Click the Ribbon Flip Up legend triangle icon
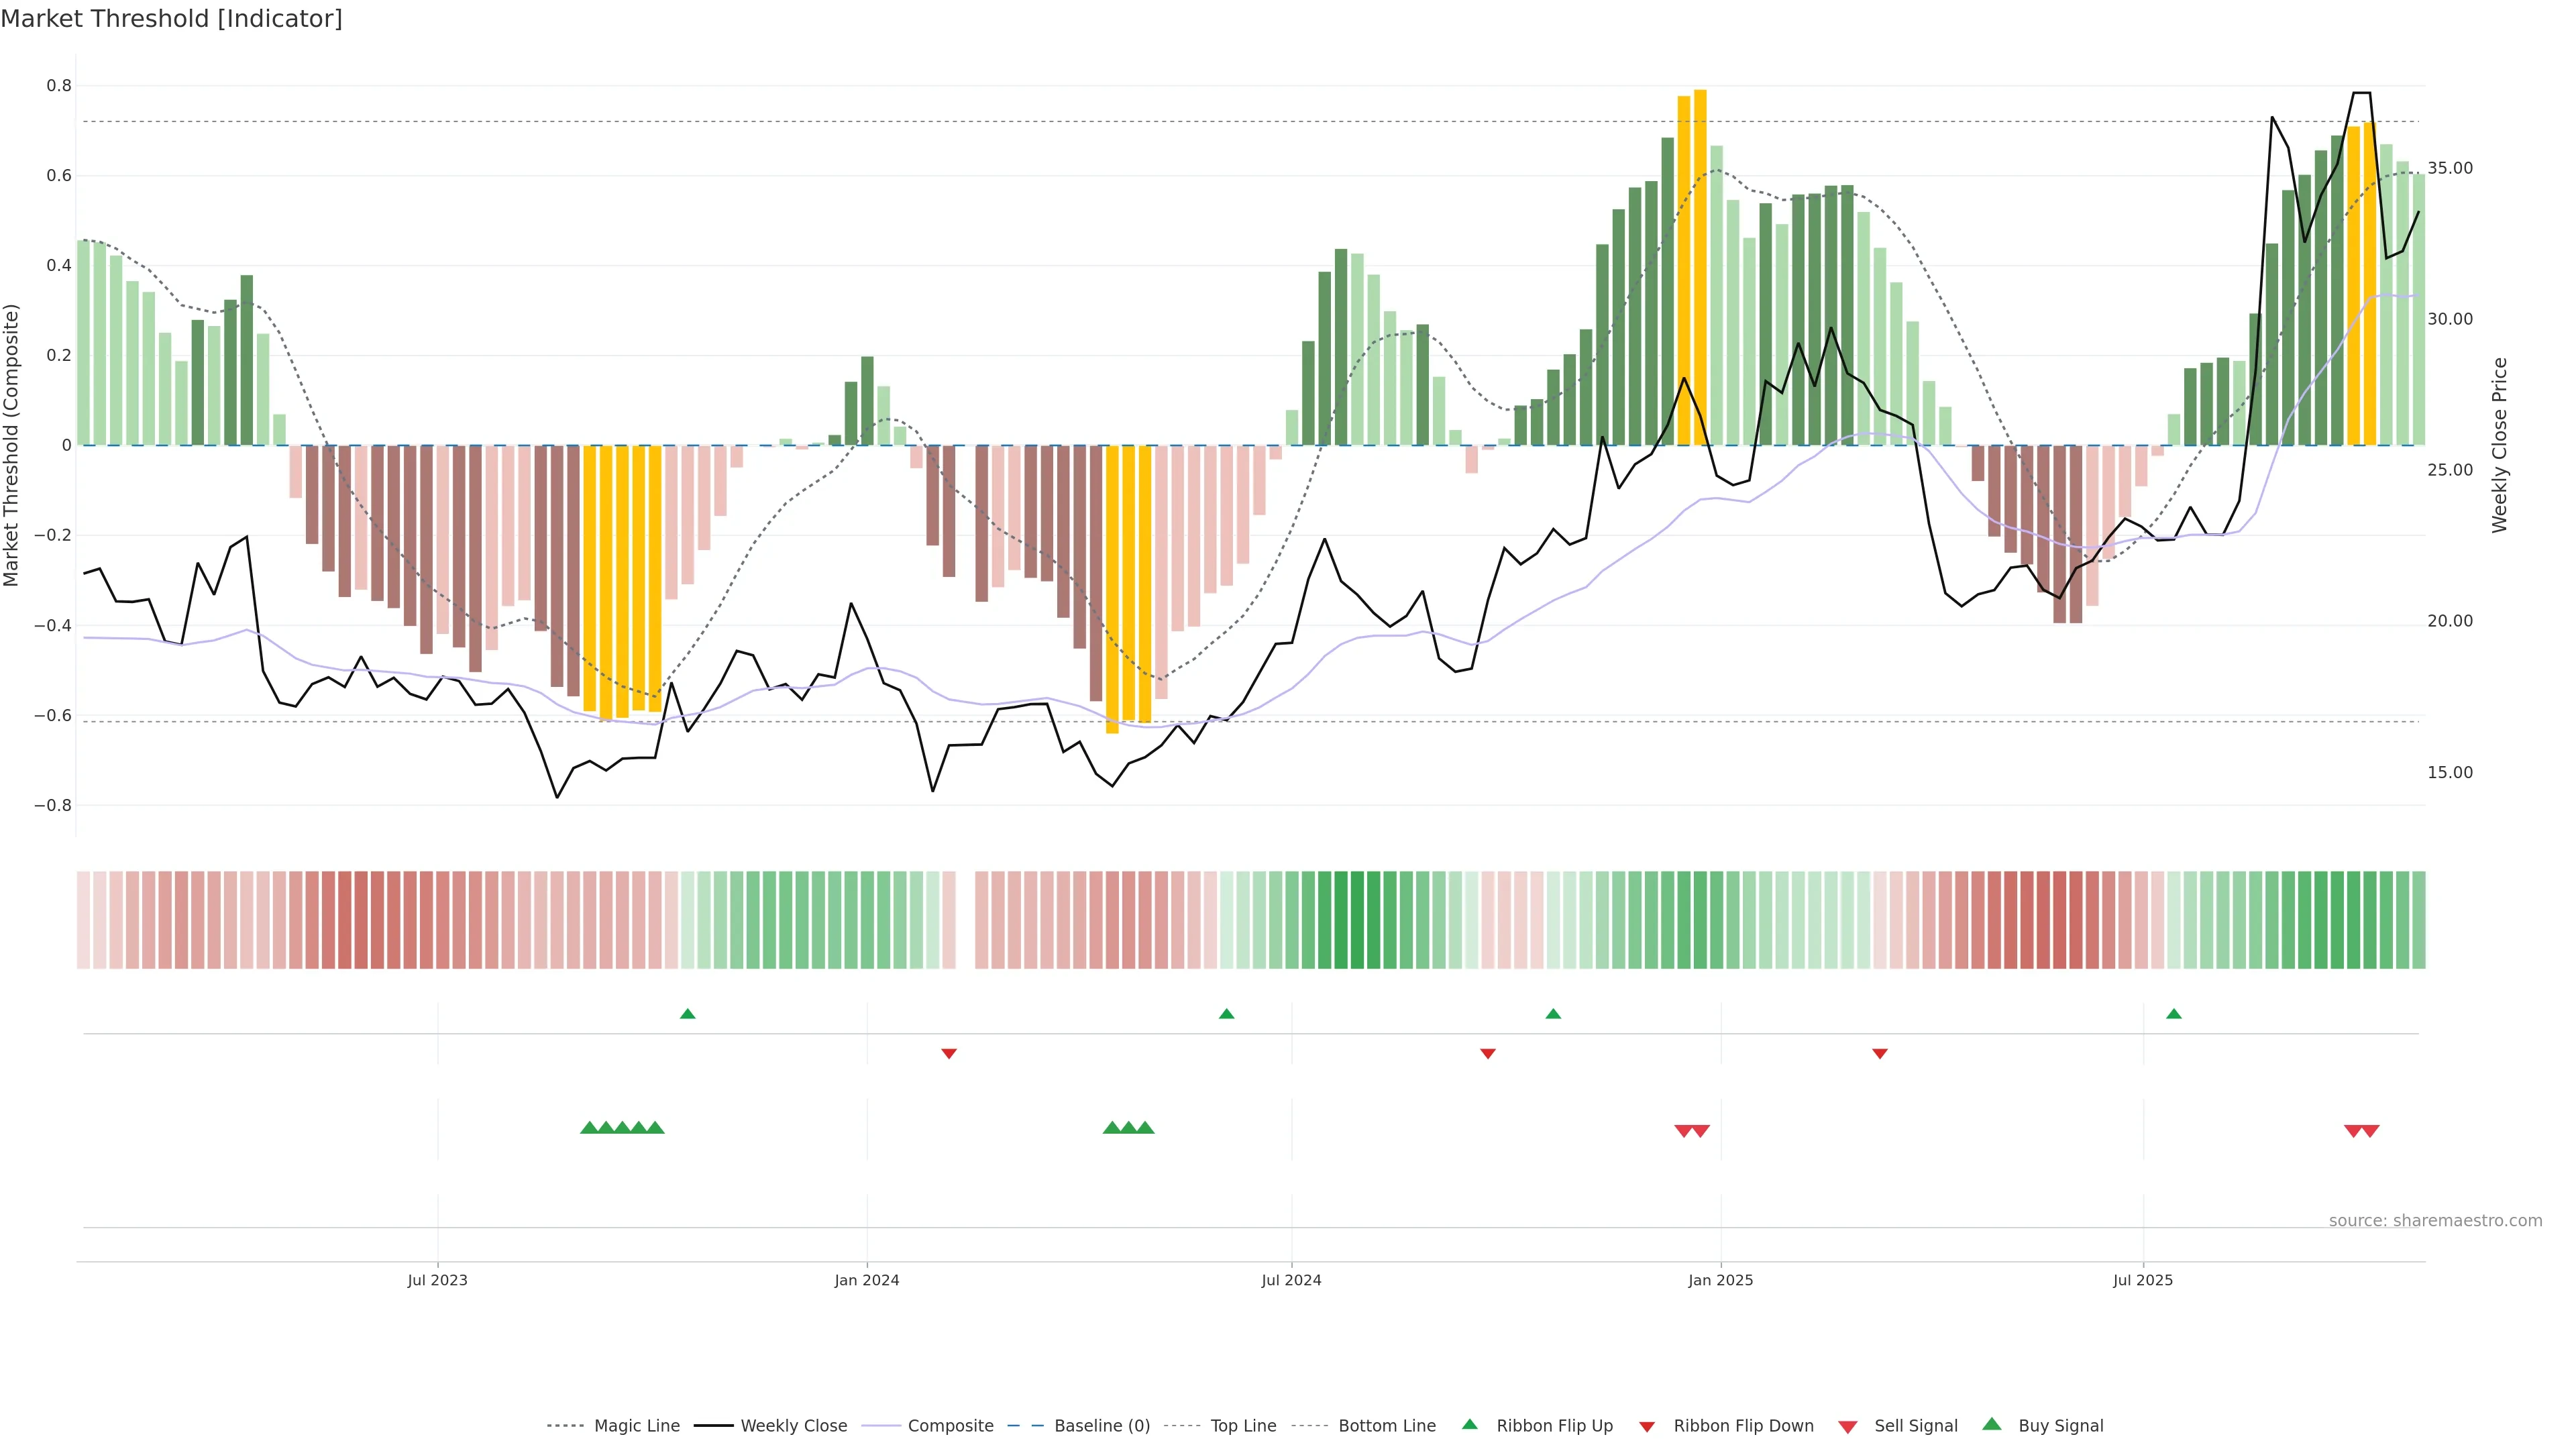 tap(1469, 1424)
